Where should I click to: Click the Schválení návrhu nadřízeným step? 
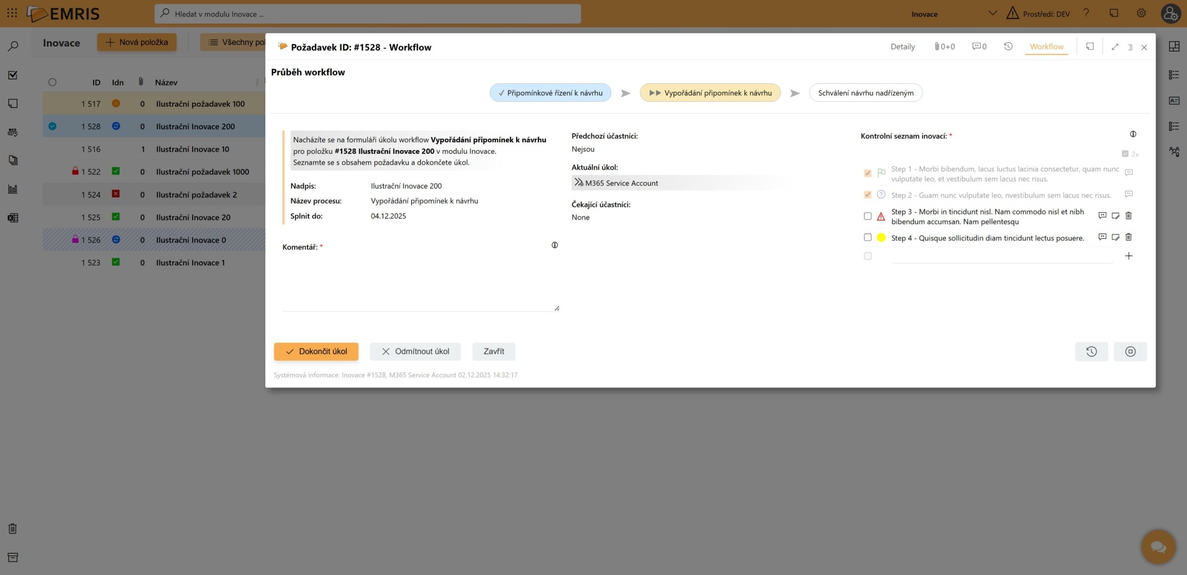(865, 93)
